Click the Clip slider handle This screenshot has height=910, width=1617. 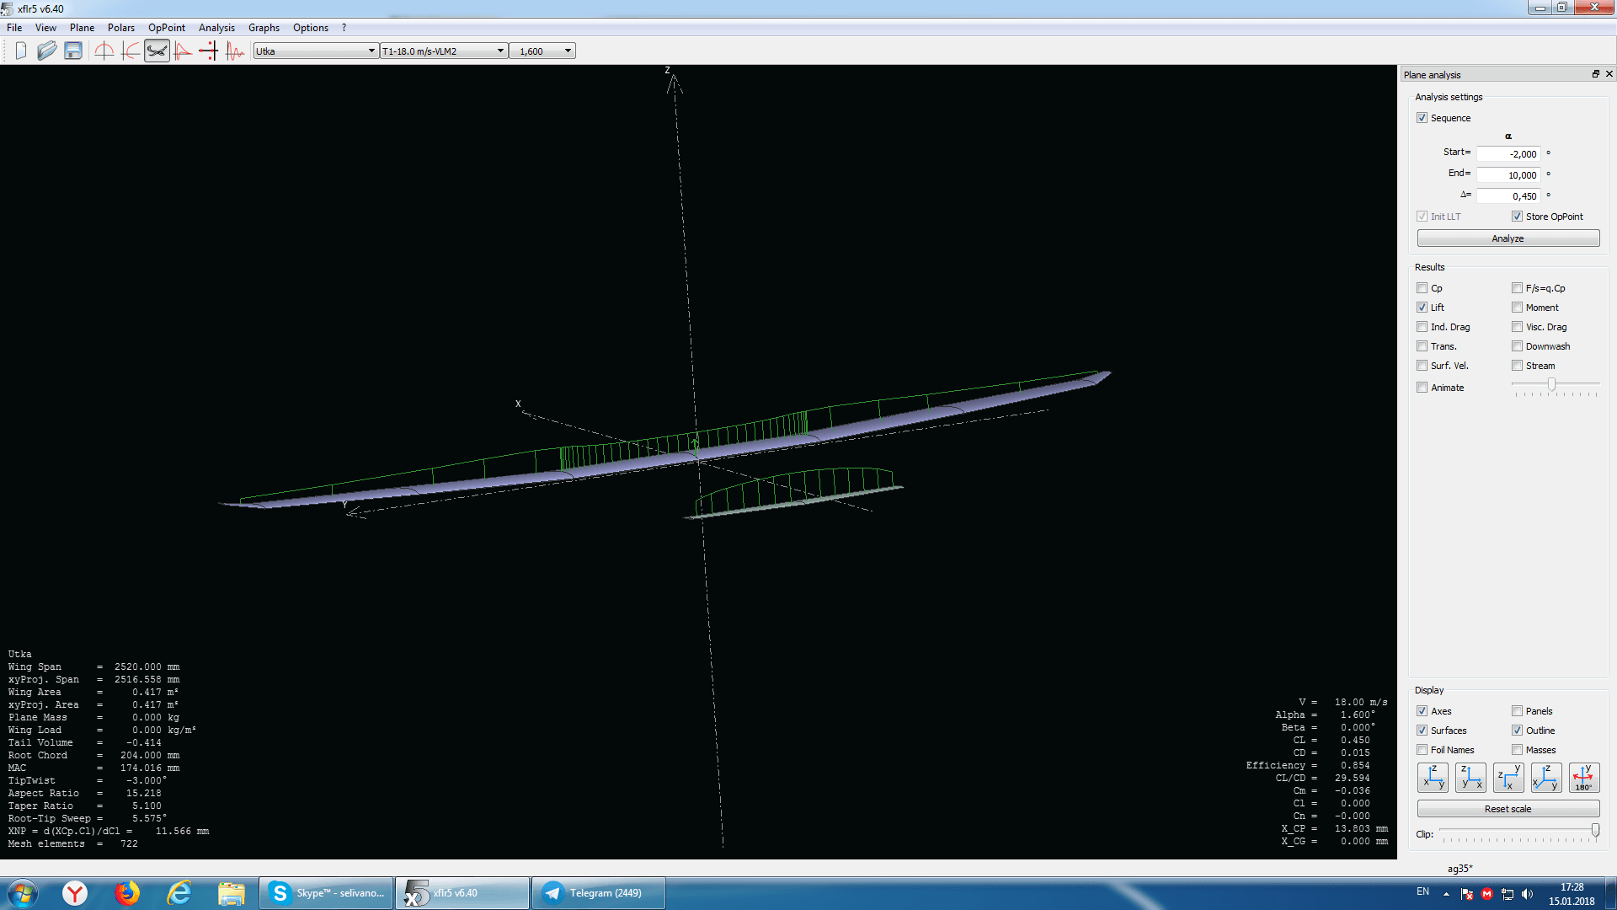tap(1595, 831)
